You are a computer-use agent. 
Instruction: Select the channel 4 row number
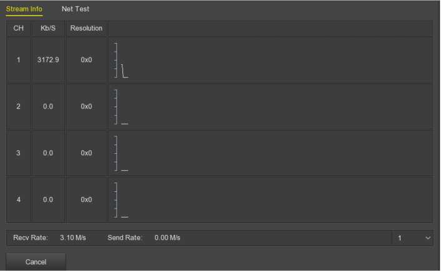pyautogui.click(x=18, y=199)
